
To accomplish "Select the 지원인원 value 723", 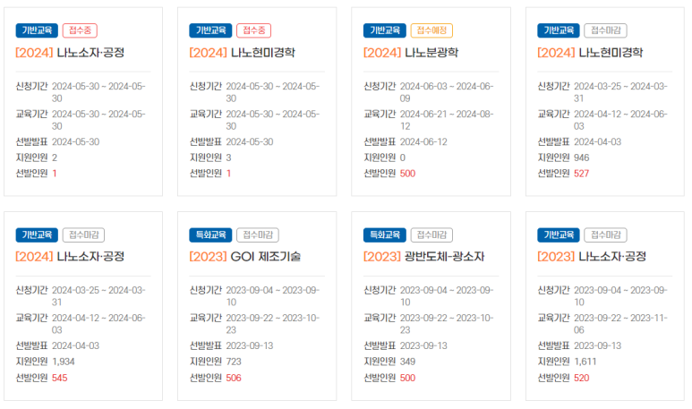I will (x=234, y=362).
